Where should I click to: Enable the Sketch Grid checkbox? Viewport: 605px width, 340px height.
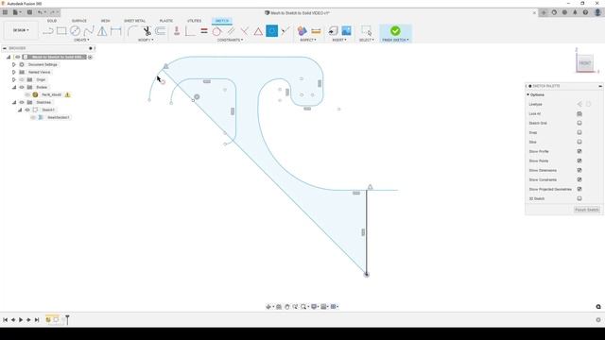579,123
